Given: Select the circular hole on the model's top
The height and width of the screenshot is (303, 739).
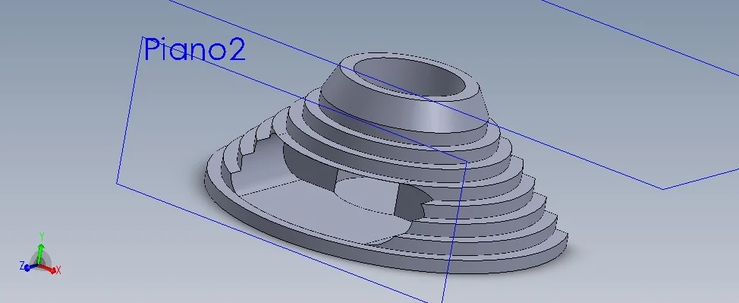Looking at the screenshot, I should coord(409,77).
